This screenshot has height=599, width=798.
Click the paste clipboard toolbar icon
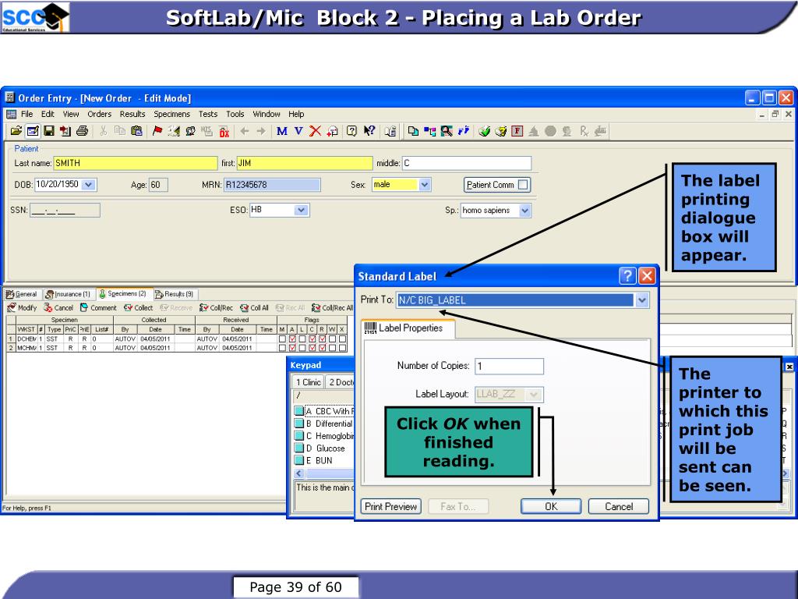(x=136, y=131)
